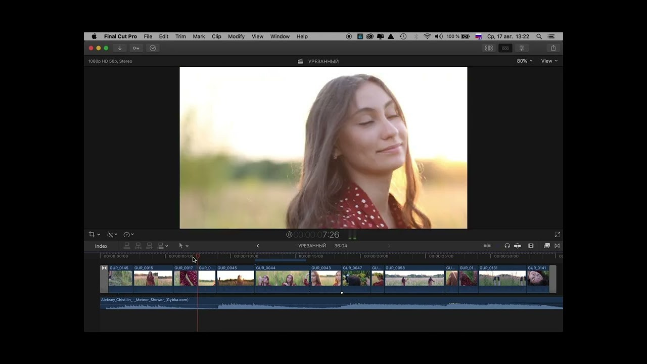Open the Modify menu

236,36
